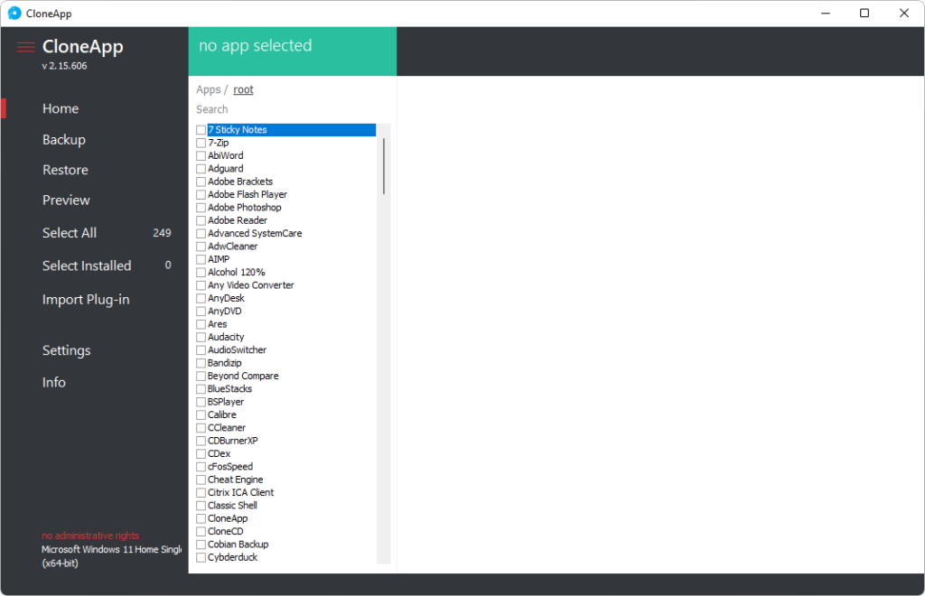Viewport: 925px width, 596px height.
Task: Check the CloneApp entry checkbox
Action: point(200,518)
